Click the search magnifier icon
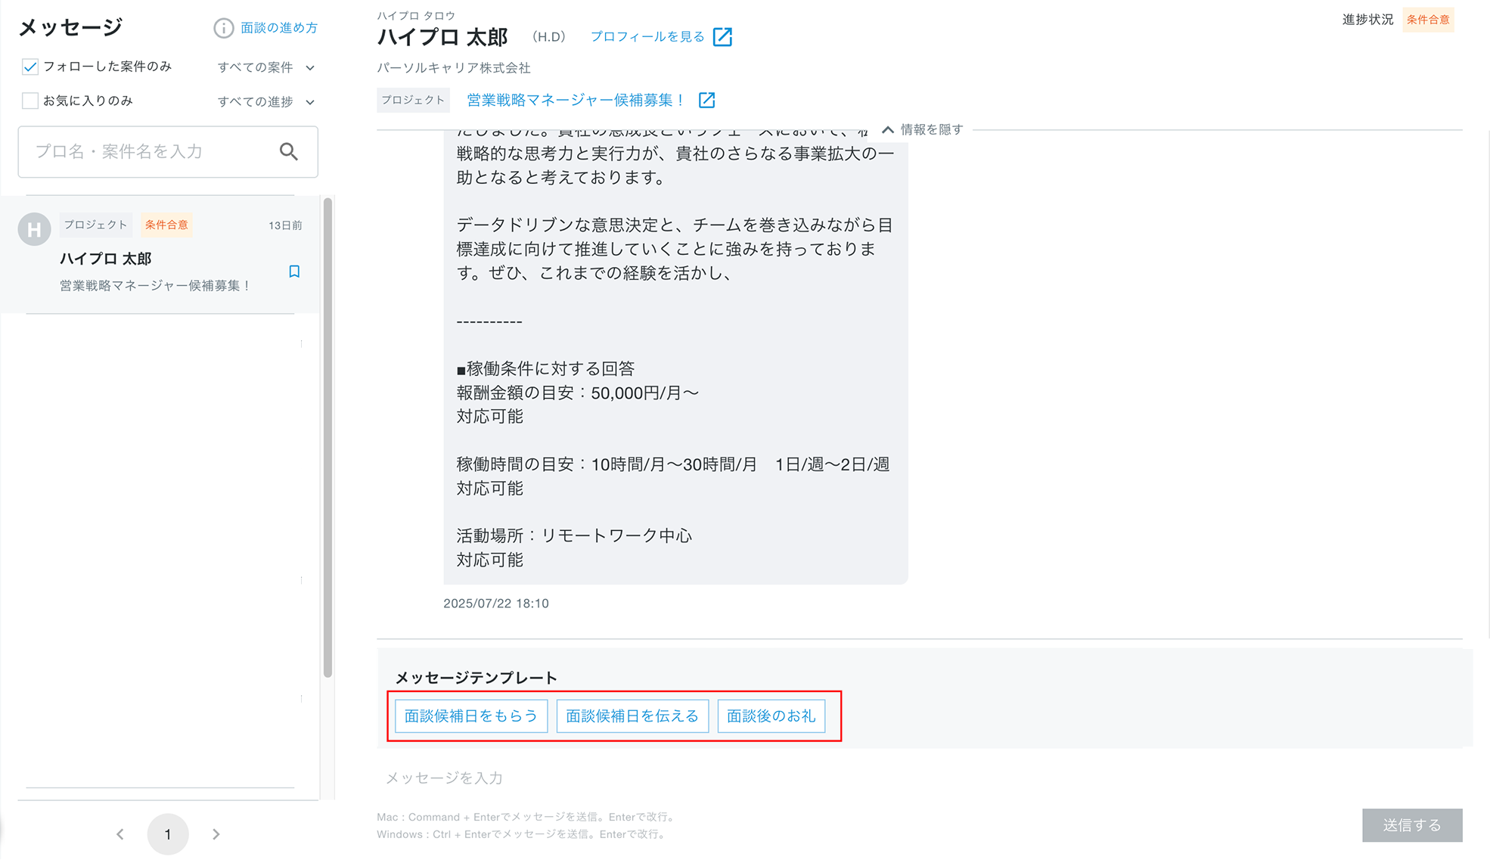This screenshot has width=1490, height=860. tap(288, 151)
